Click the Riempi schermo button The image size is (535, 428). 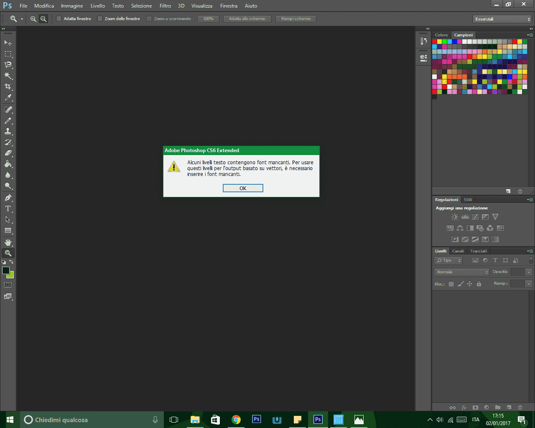(296, 19)
